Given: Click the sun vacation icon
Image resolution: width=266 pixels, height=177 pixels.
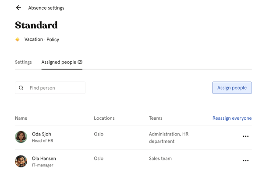Looking at the screenshot, I should point(18,39).
